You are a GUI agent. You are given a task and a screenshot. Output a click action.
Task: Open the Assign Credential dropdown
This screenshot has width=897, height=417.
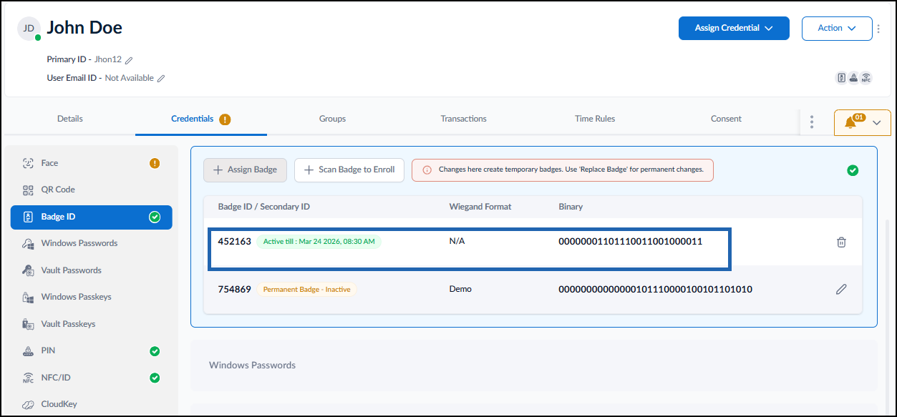(x=734, y=28)
